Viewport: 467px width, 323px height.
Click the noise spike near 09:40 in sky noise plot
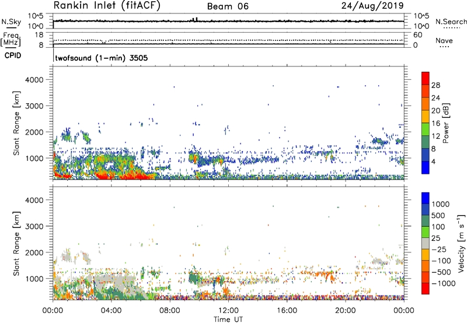pos(195,20)
